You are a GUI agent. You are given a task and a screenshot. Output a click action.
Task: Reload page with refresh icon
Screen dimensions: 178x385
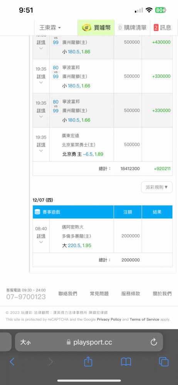pos(154,342)
